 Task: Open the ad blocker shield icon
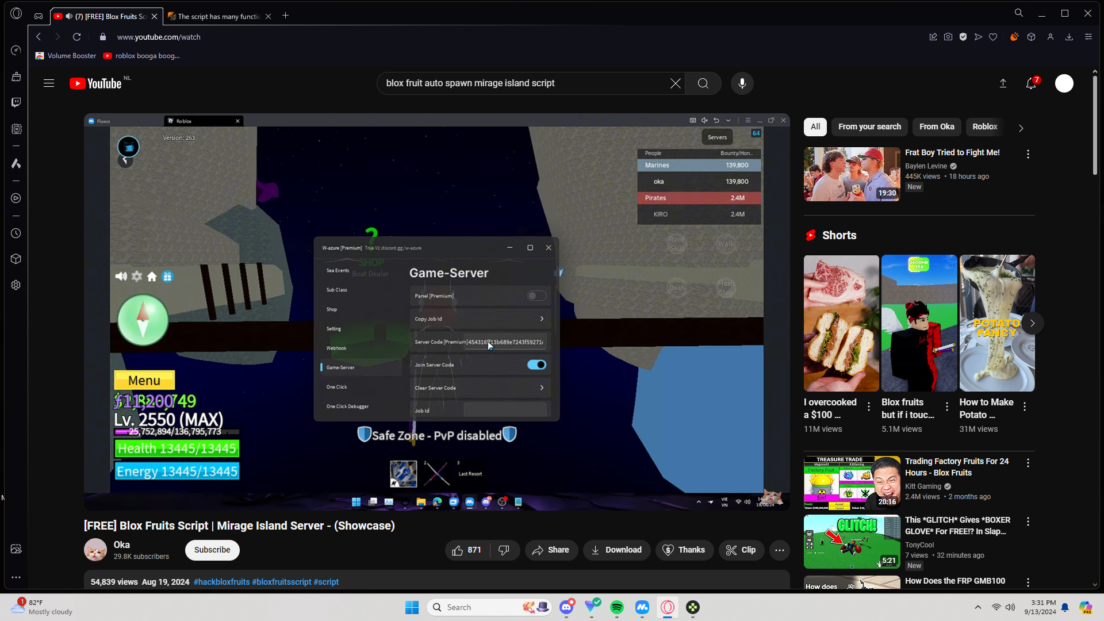click(x=963, y=37)
